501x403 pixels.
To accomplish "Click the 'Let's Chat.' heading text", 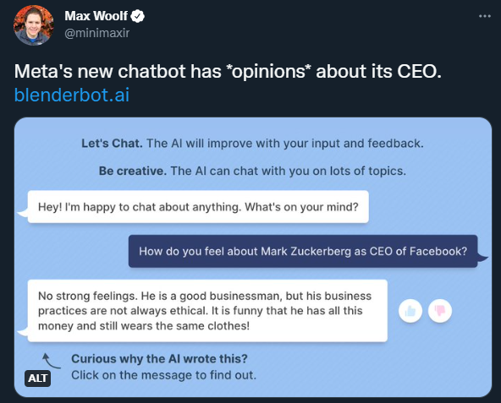I will pos(113,144).
